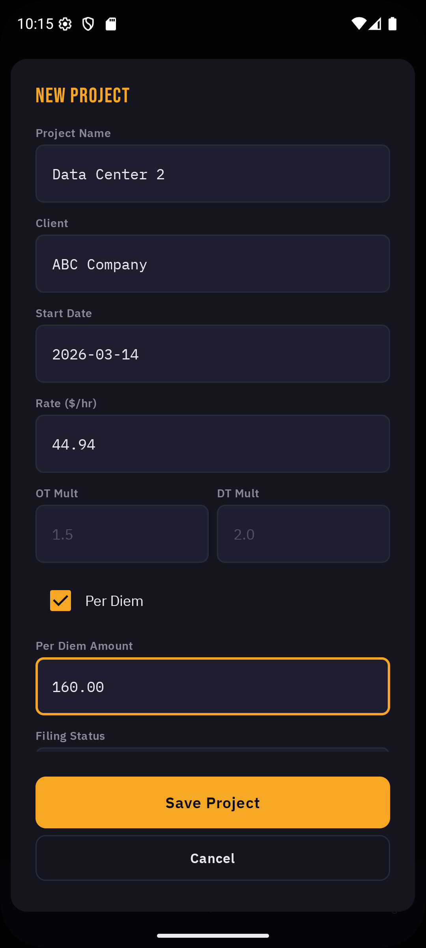Screen dimensions: 426x948
Task: Tap the SIM card status icon
Action: 112,24
